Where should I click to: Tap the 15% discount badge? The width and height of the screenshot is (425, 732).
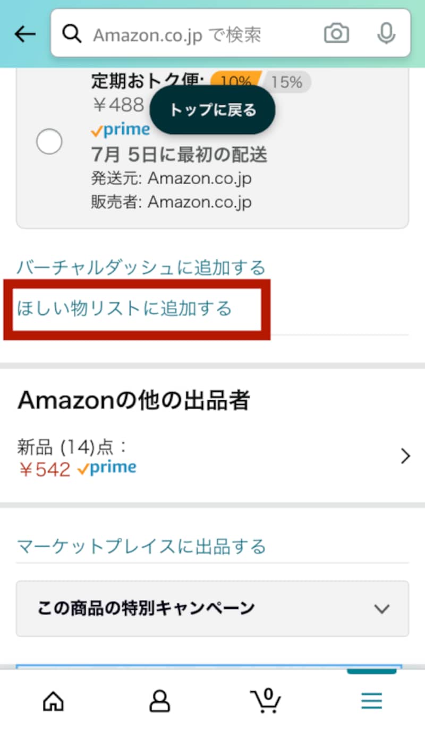286,82
